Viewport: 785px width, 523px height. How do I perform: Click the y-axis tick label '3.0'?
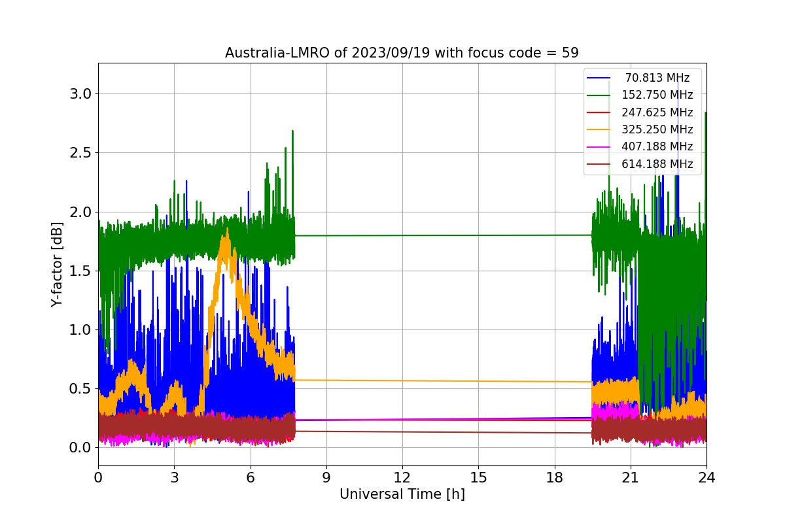point(80,94)
